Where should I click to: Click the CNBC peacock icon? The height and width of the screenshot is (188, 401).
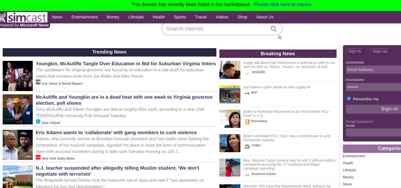click(x=247, y=146)
